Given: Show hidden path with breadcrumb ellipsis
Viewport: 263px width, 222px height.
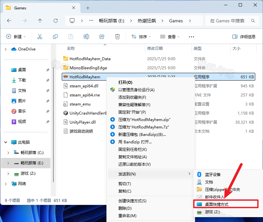Looking at the screenshot, I should coord(91,21).
